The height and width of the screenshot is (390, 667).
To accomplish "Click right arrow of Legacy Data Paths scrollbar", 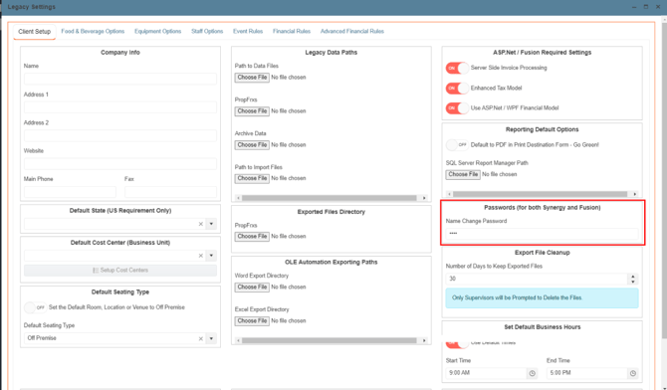I will (x=424, y=198).
